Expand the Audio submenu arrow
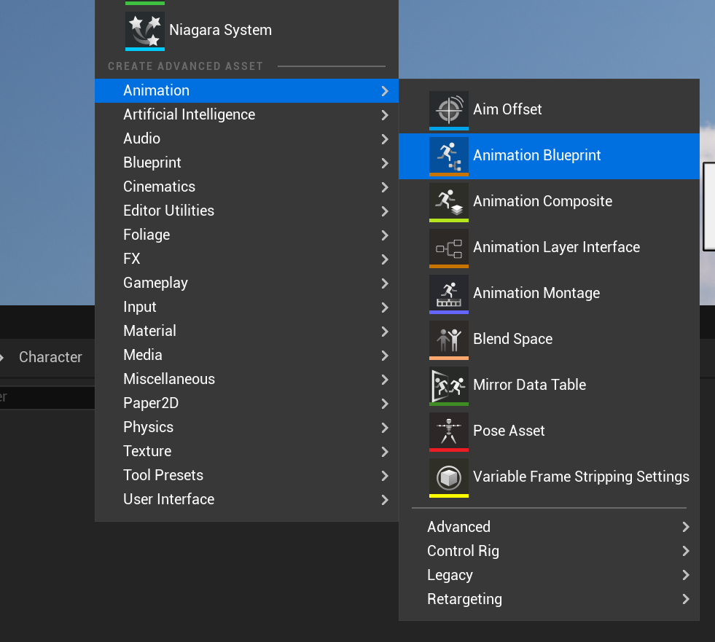 pyautogui.click(x=385, y=139)
